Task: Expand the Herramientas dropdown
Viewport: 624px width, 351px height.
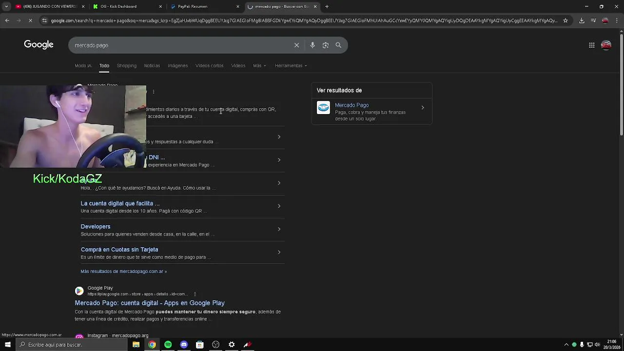Action: (x=291, y=65)
